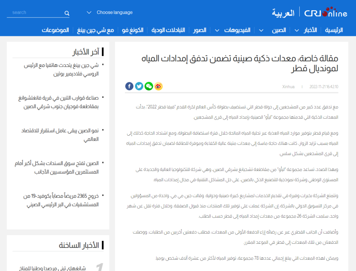Share the article on Weibo

pos(159,86)
